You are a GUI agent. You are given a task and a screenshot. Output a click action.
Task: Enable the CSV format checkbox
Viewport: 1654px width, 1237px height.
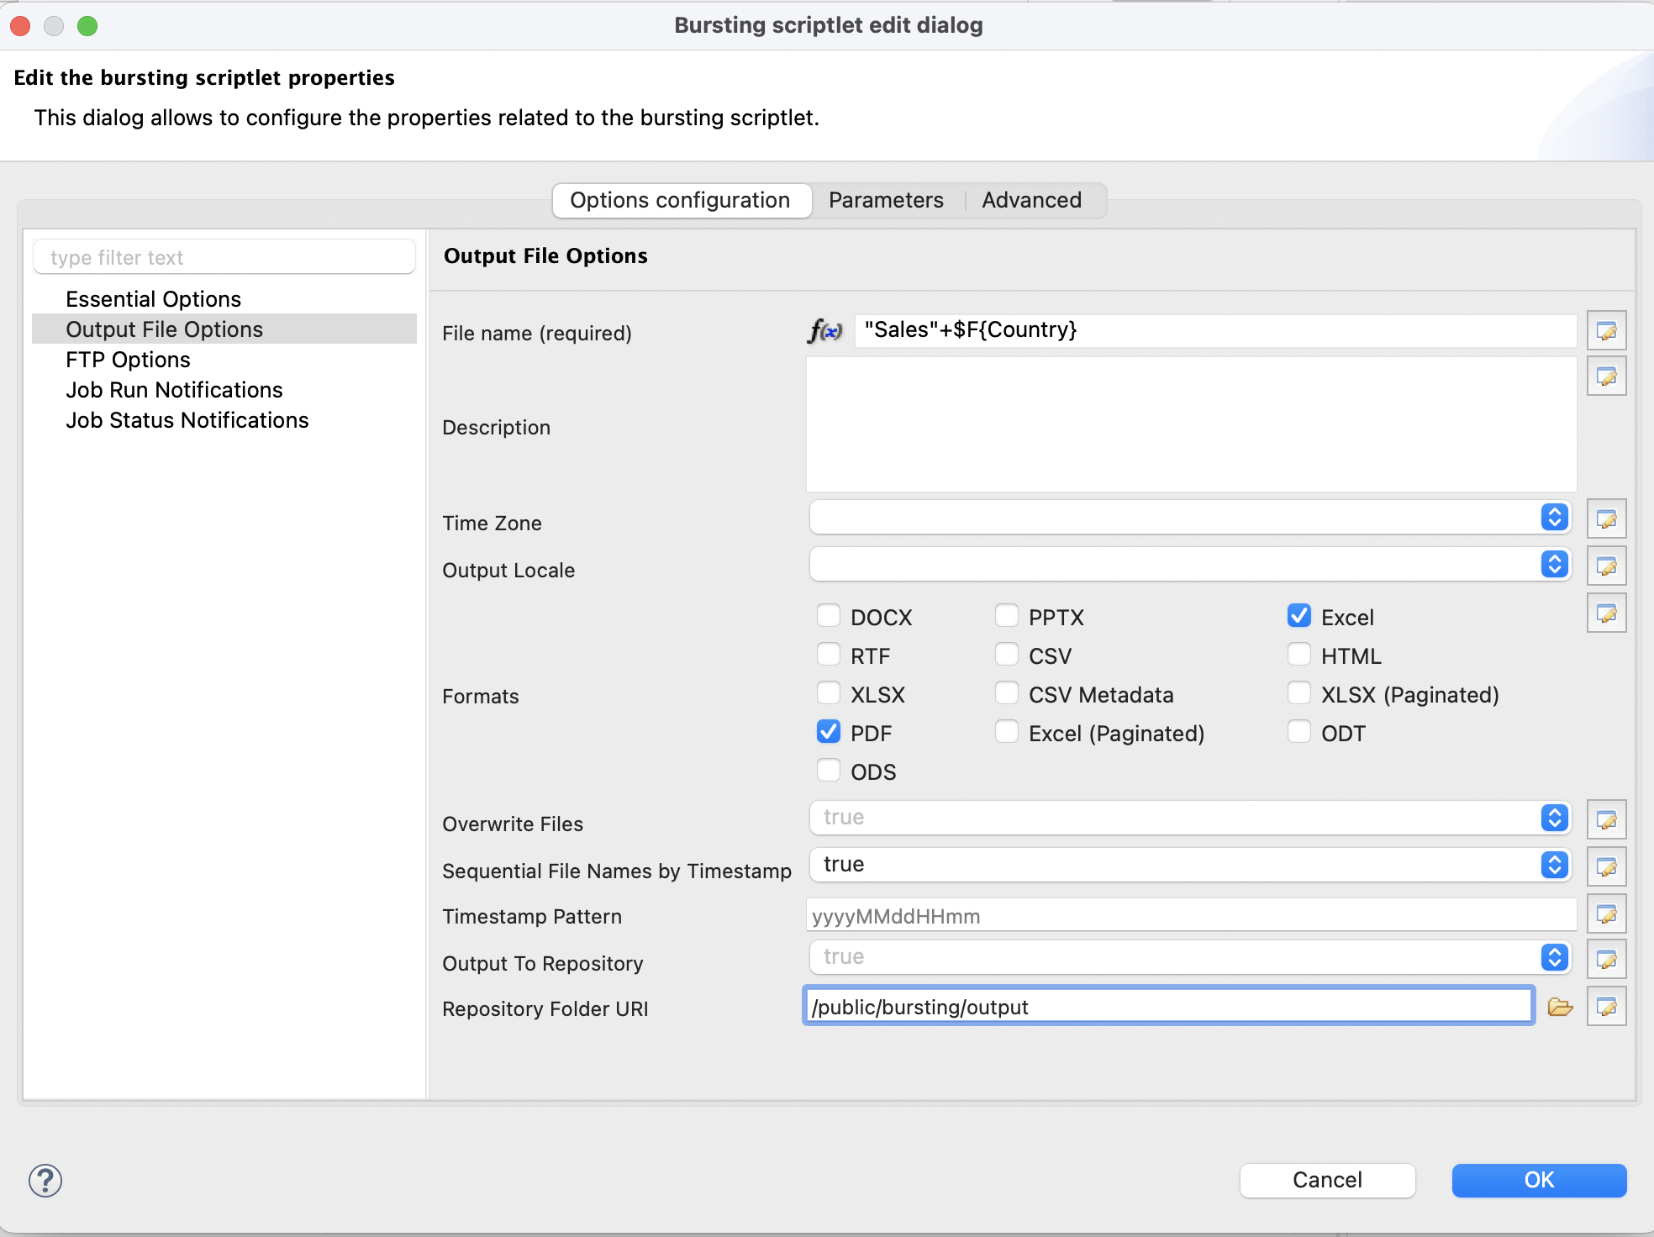pos(1007,655)
